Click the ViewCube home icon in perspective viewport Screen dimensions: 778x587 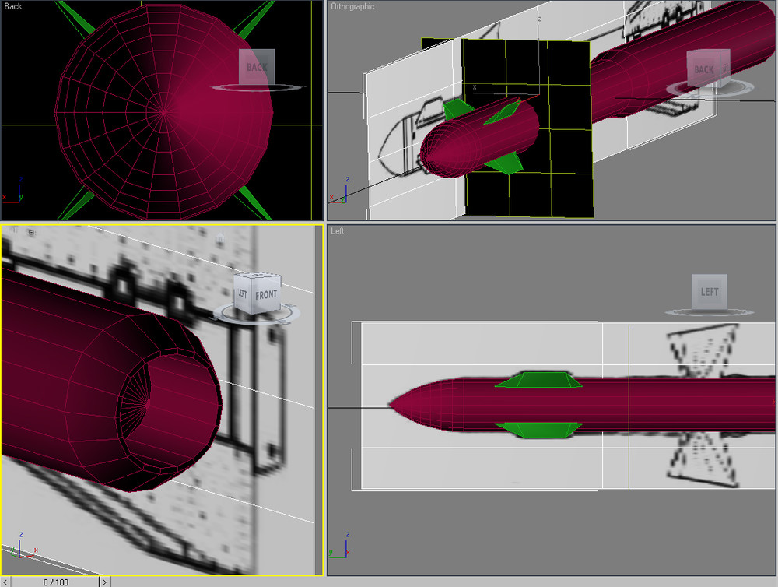point(220,239)
